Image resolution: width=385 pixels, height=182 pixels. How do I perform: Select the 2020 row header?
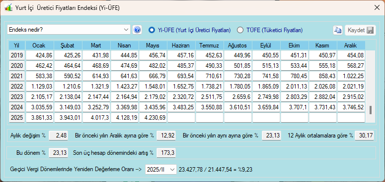pyautogui.click(x=17, y=66)
